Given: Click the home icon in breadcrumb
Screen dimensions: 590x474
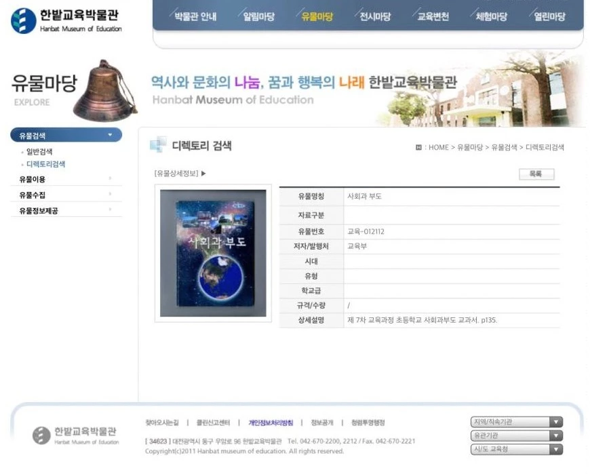Looking at the screenshot, I should pos(418,147).
